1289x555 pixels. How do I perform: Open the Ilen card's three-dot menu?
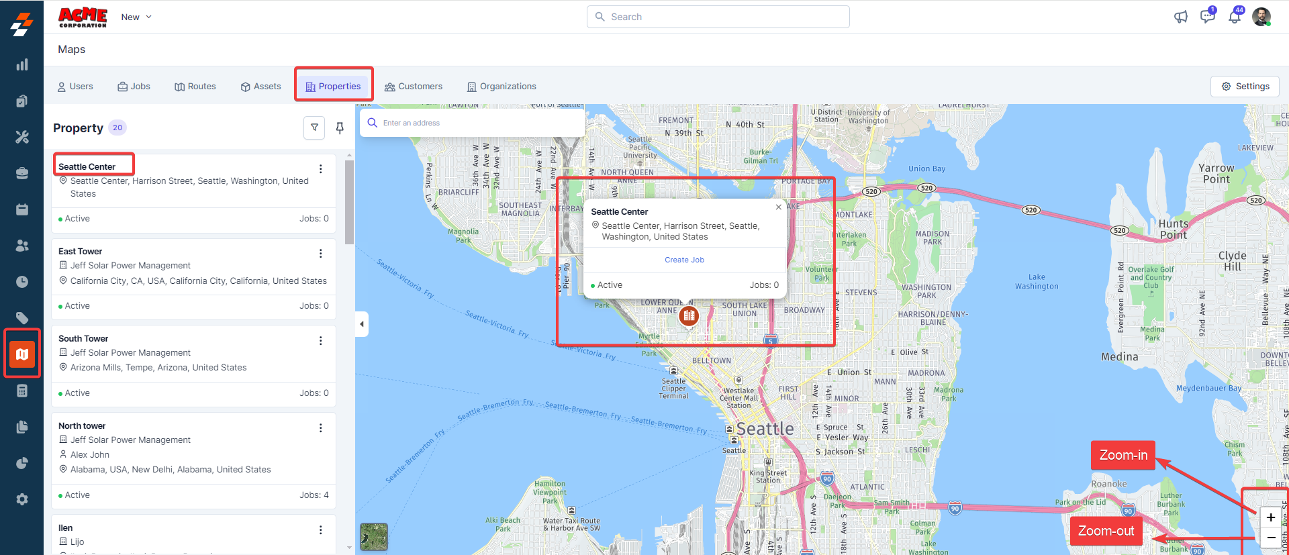[x=321, y=530]
